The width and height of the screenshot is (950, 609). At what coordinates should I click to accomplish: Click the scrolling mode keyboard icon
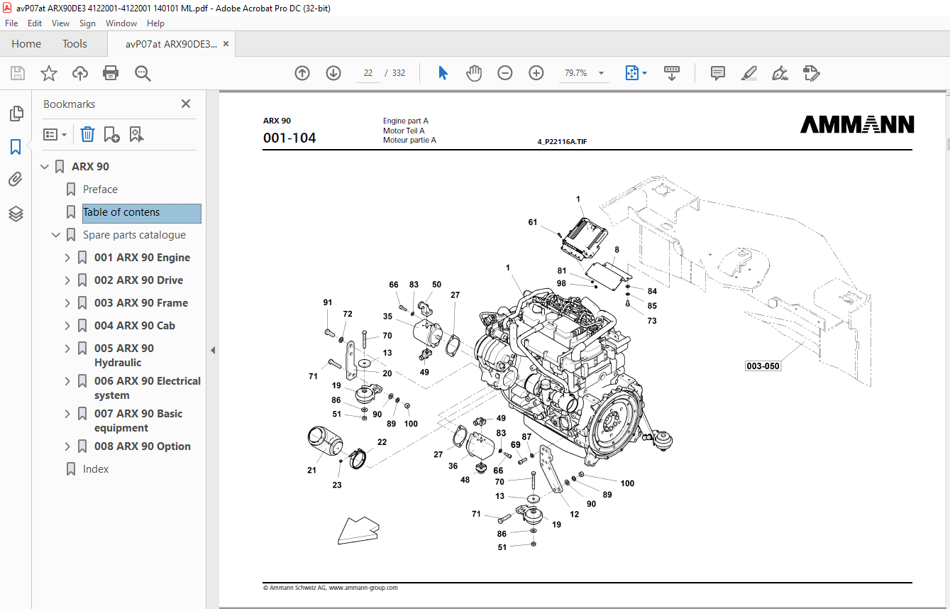672,73
